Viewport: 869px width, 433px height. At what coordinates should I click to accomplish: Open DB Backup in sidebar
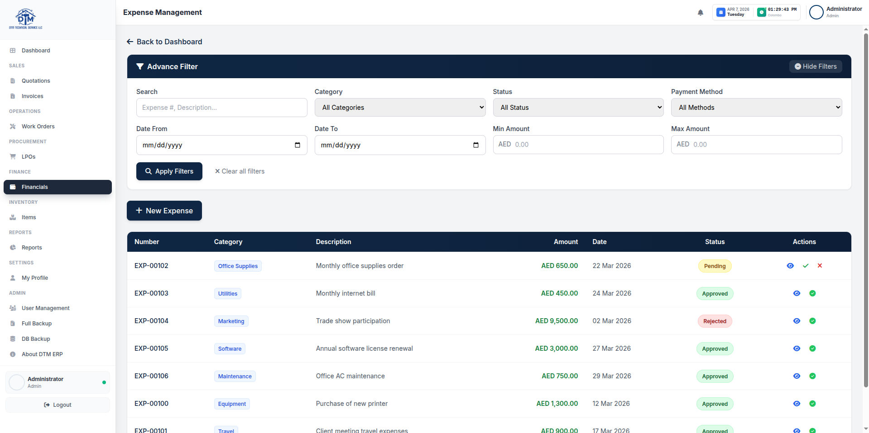tap(58, 339)
